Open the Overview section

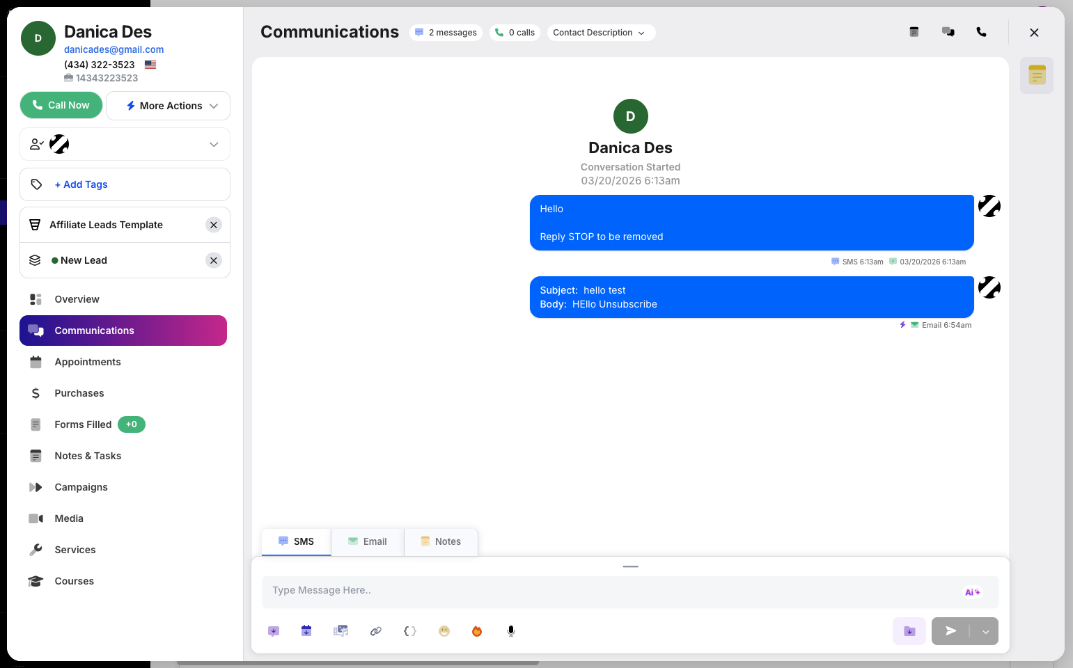coord(123,299)
